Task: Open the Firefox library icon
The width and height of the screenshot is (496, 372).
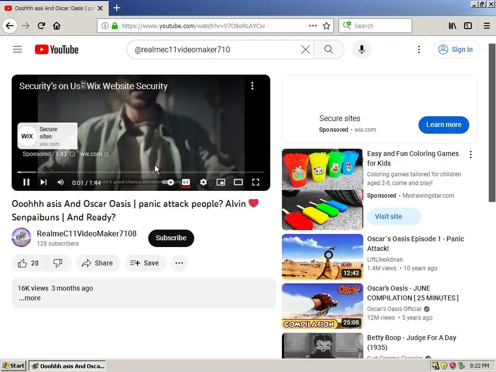Action: pyautogui.click(x=452, y=26)
